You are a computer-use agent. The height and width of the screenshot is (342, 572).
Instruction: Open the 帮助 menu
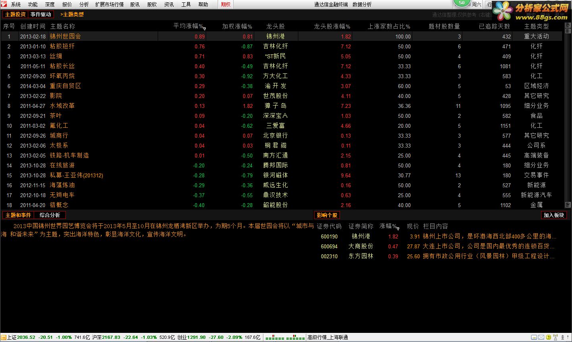pos(203,4)
